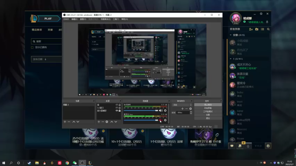Screen dimensions: 296x166
Task: Move source down in the sources panel
Action: (116, 122)
